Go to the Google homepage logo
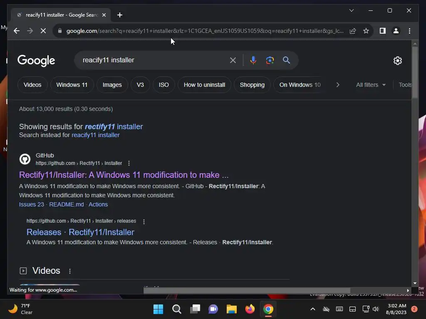This screenshot has width=426, height=319. 36,61
